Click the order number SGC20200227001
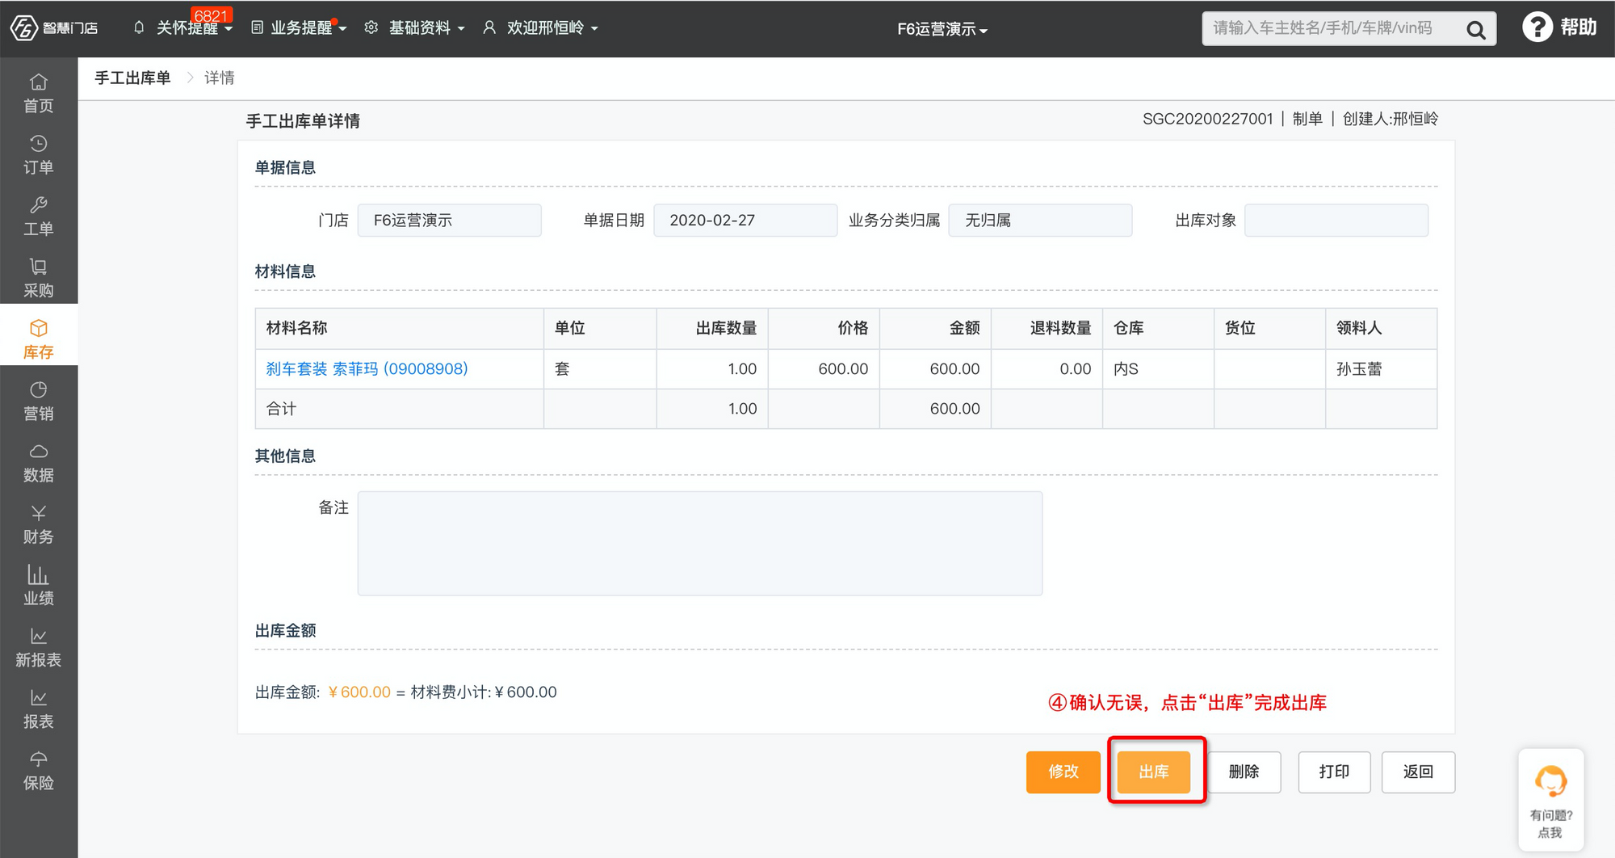Screen dimensions: 1615x858 click(1207, 119)
